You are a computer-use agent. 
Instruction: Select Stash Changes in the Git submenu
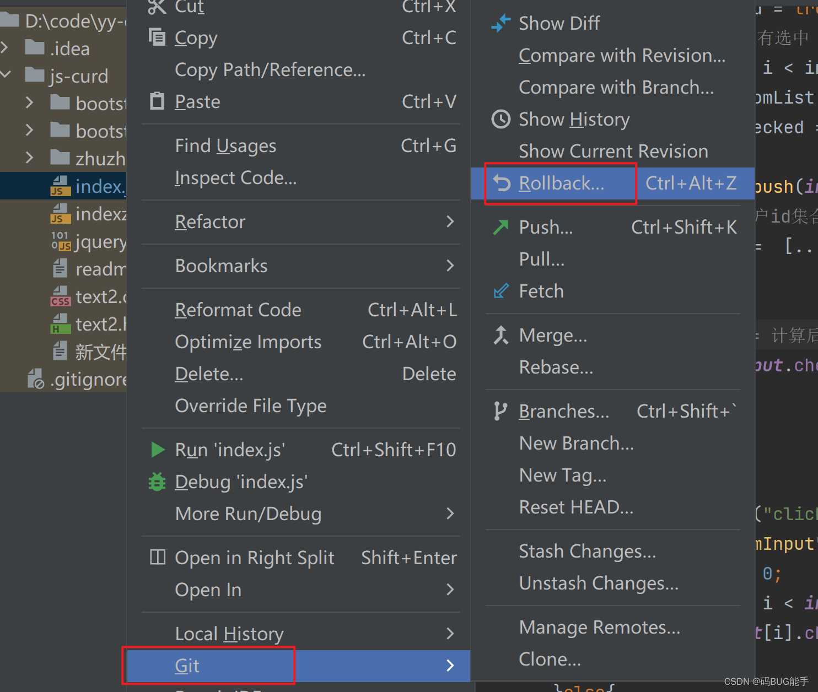click(587, 550)
